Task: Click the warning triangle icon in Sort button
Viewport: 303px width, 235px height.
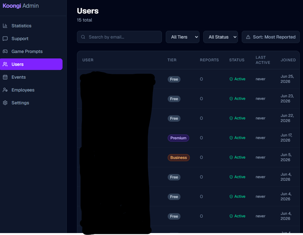Action: coord(248,37)
